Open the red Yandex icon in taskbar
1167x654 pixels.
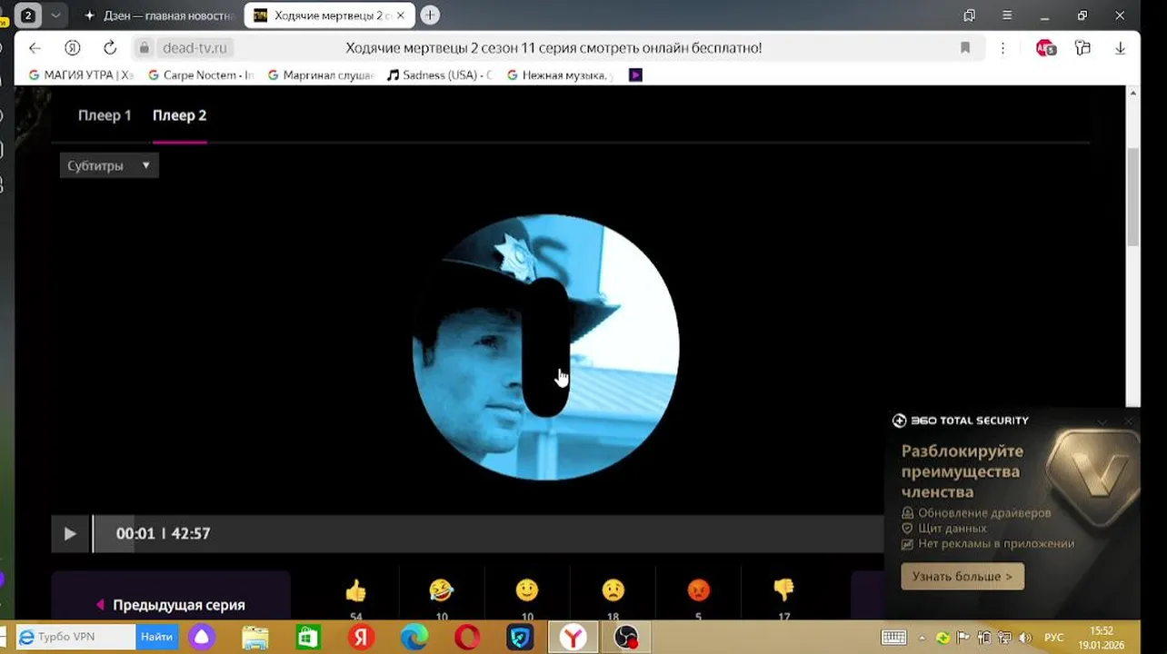tap(361, 638)
